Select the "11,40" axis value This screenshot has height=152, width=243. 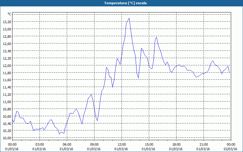point(7,87)
